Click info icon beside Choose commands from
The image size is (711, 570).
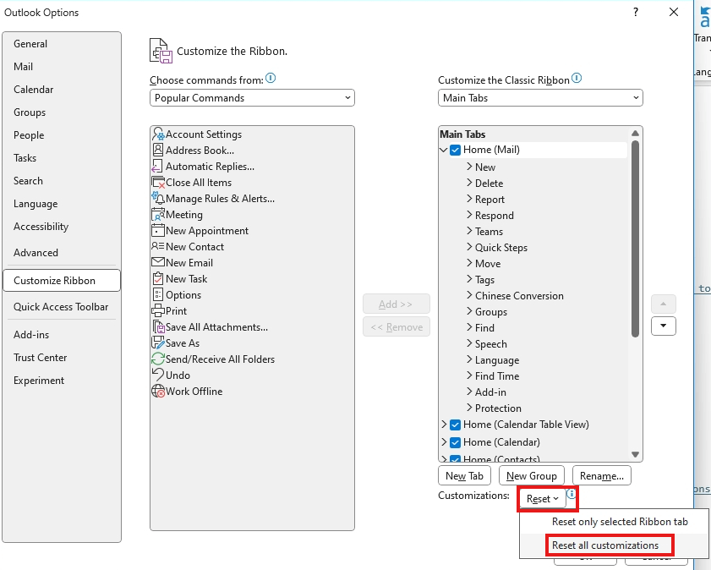(x=271, y=79)
